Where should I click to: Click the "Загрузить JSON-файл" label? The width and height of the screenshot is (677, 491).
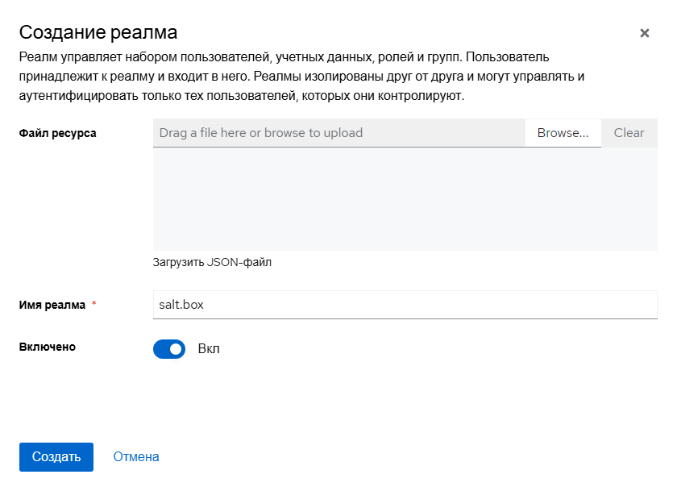click(x=212, y=261)
